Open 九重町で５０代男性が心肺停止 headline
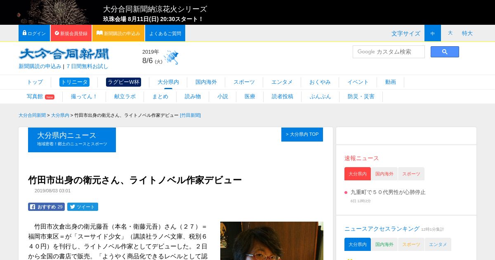The width and height of the screenshot is (495, 260). 388,192
